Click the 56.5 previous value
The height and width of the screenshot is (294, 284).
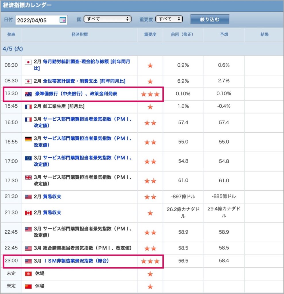click(183, 261)
